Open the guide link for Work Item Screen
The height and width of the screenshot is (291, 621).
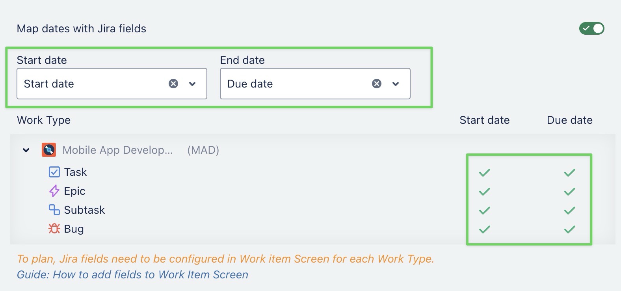[x=132, y=275]
